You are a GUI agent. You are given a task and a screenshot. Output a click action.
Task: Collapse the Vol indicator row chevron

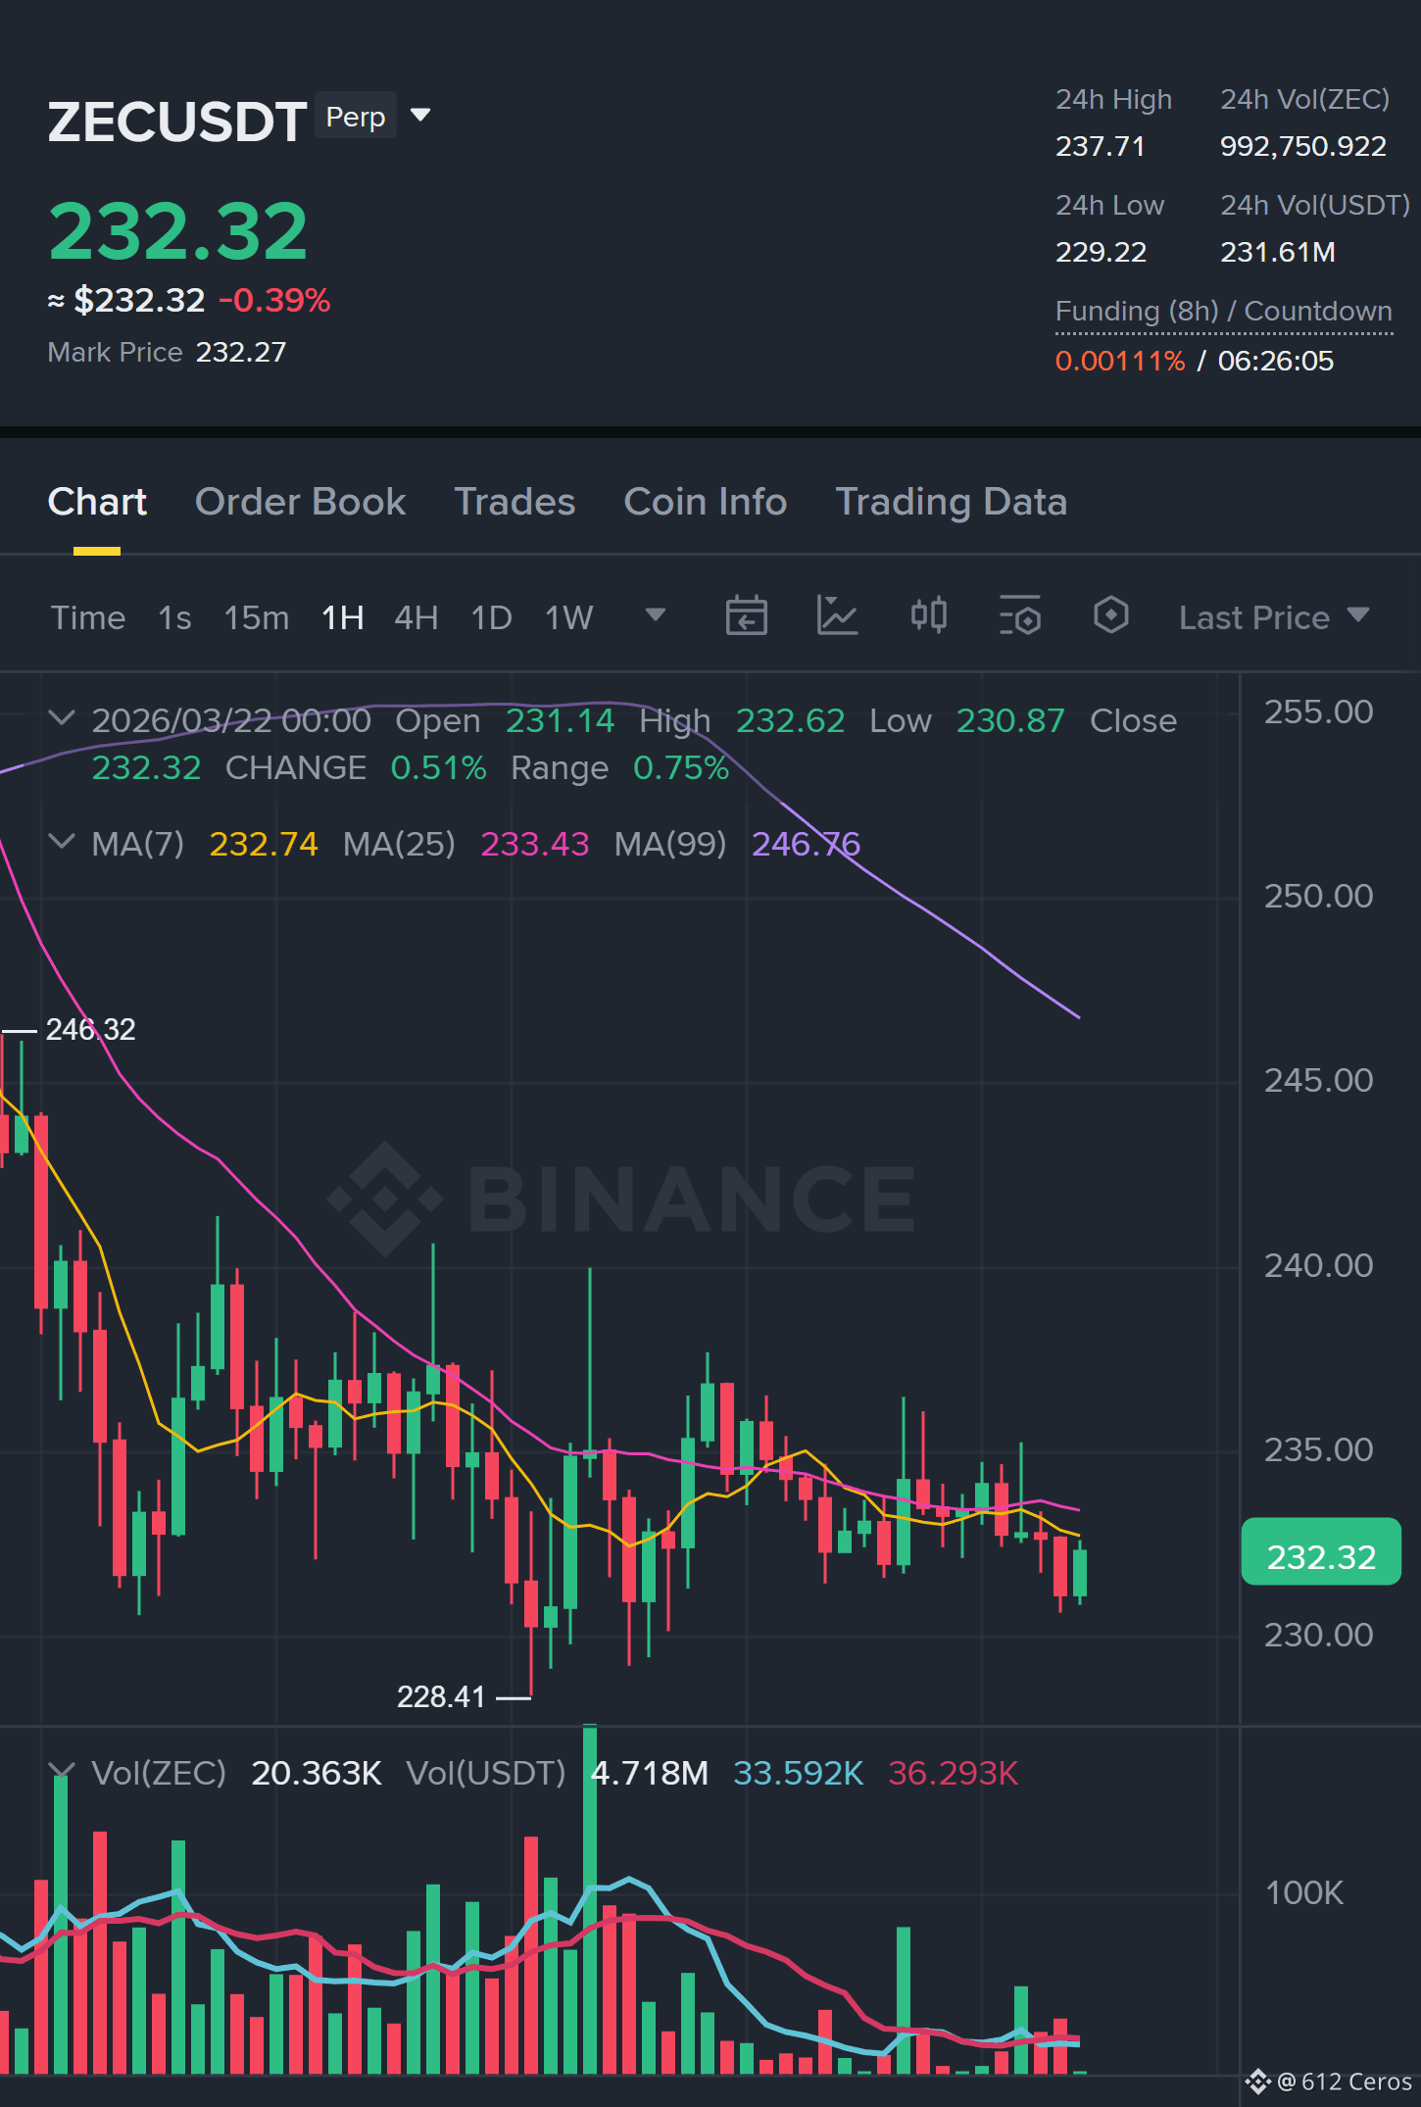62,1772
